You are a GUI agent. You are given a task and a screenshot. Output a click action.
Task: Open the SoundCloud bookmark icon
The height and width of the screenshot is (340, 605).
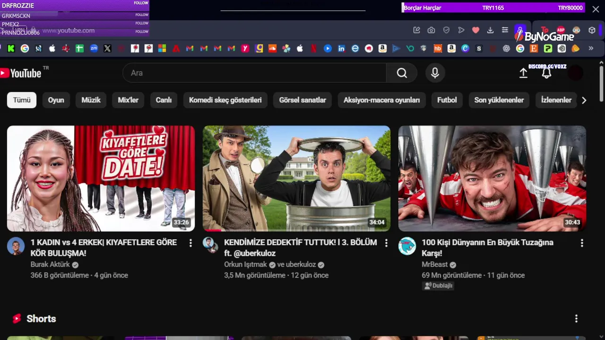(272, 48)
